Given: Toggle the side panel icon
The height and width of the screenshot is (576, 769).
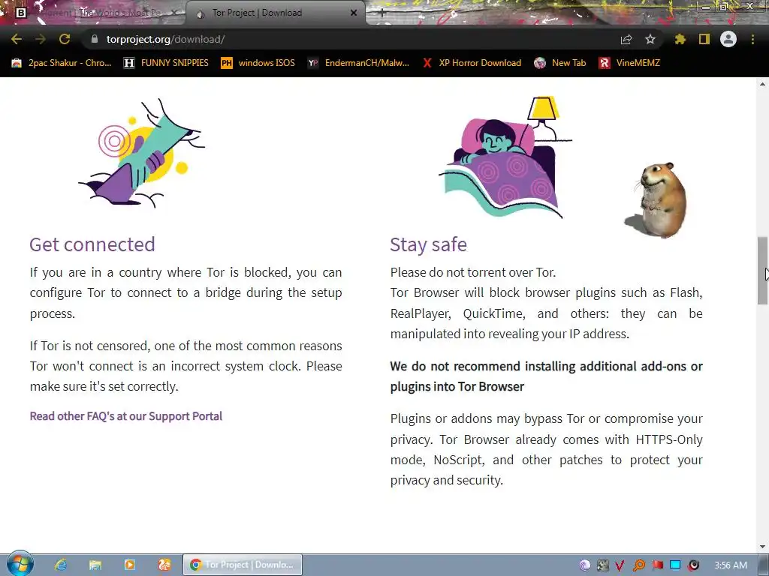Looking at the screenshot, I should pos(704,39).
